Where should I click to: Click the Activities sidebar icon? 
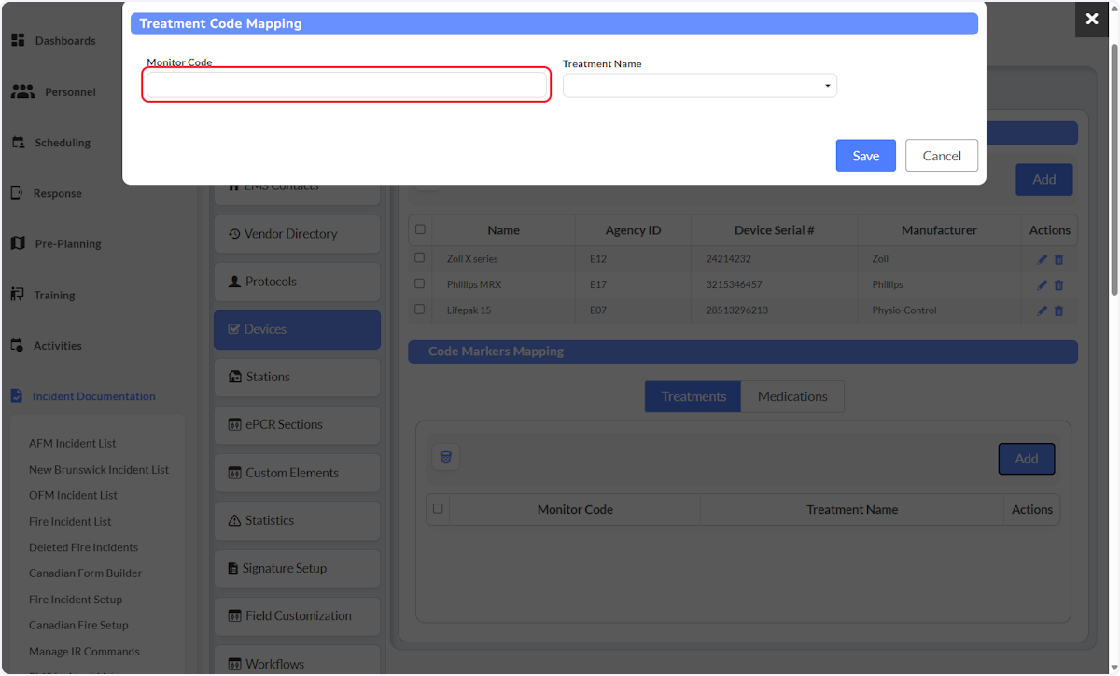17,345
